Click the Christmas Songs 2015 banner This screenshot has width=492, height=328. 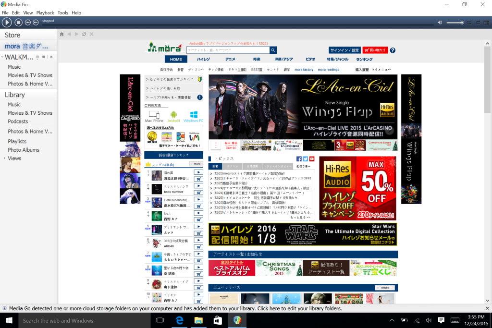[x=279, y=268]
